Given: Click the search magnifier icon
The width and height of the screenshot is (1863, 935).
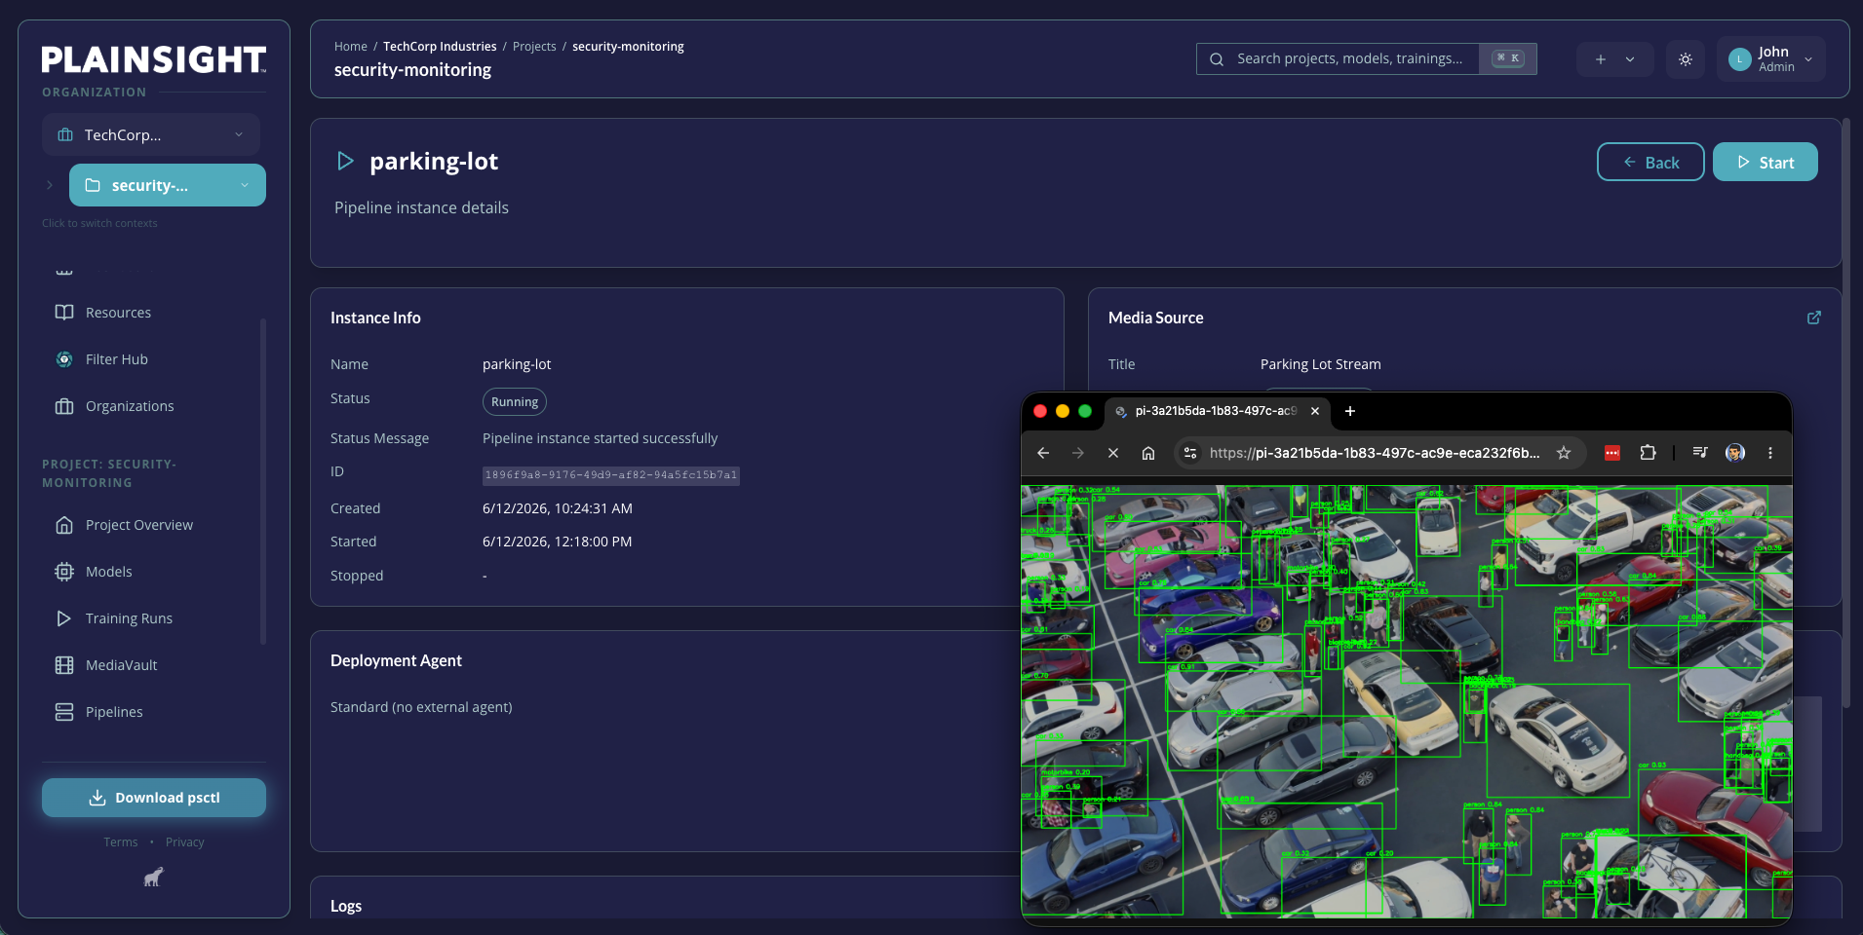Looking at the screenshot, I should pyautogui.click(x=1217, y=59).
